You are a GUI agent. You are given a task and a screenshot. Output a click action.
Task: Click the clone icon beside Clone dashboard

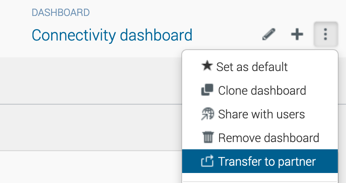click(207, 90)
